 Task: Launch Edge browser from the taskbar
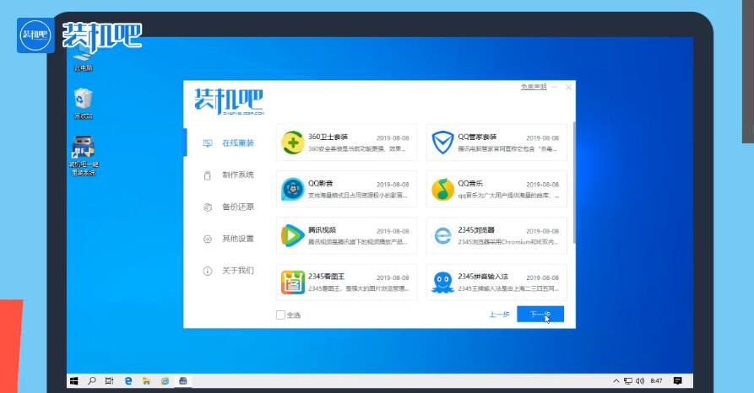(x=127, y=381)
